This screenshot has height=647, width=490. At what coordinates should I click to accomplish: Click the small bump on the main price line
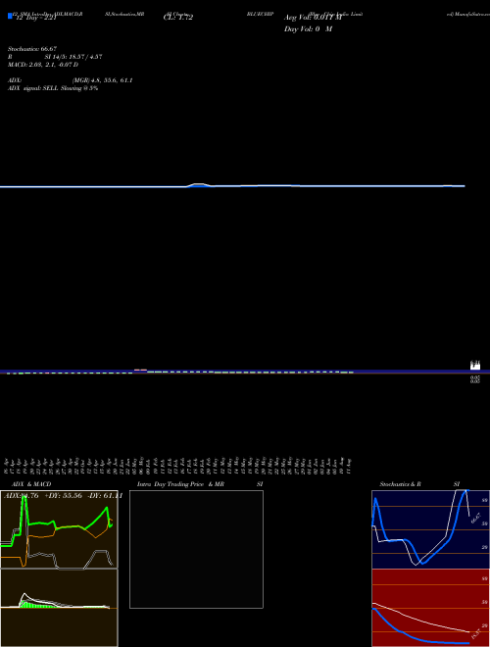[x=199, y=185]
